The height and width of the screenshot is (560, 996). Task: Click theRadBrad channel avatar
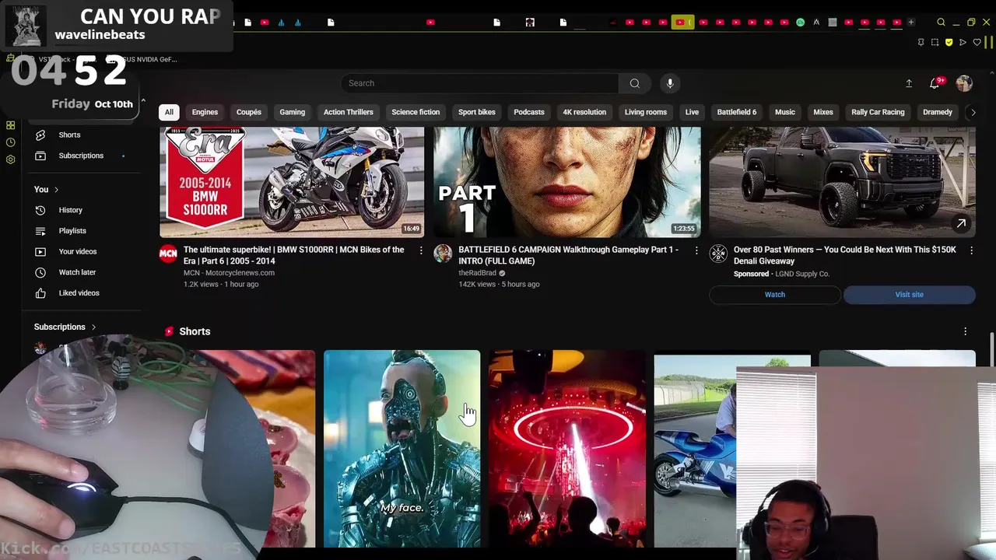(x=443, y=254)
